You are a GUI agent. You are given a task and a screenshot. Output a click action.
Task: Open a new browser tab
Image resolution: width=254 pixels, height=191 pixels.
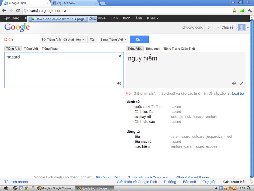(x=102, y=3)
